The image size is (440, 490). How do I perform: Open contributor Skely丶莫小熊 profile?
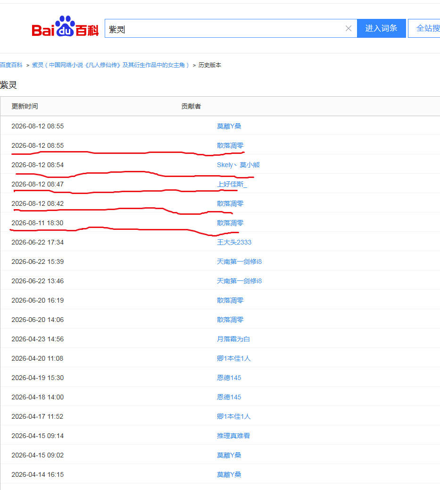tap(238, 165)
